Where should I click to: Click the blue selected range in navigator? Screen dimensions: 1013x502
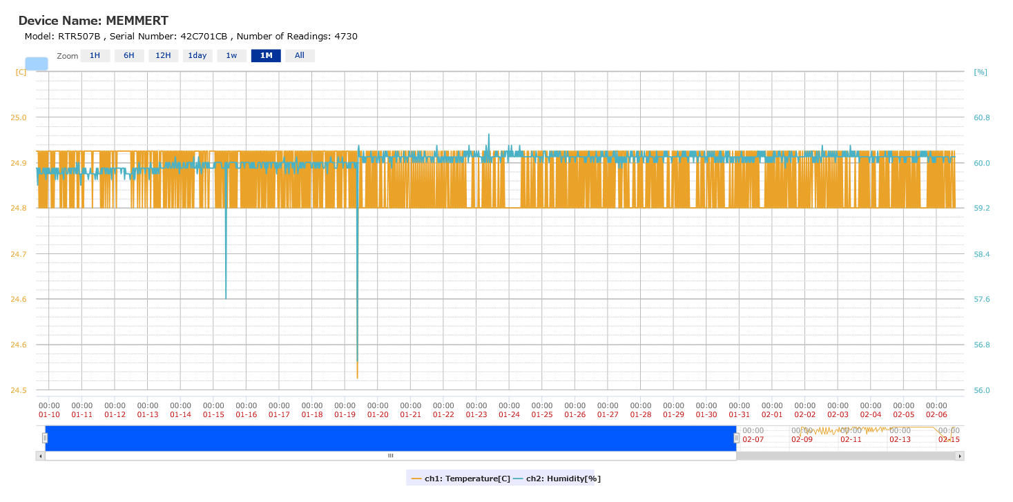[391, 438]
